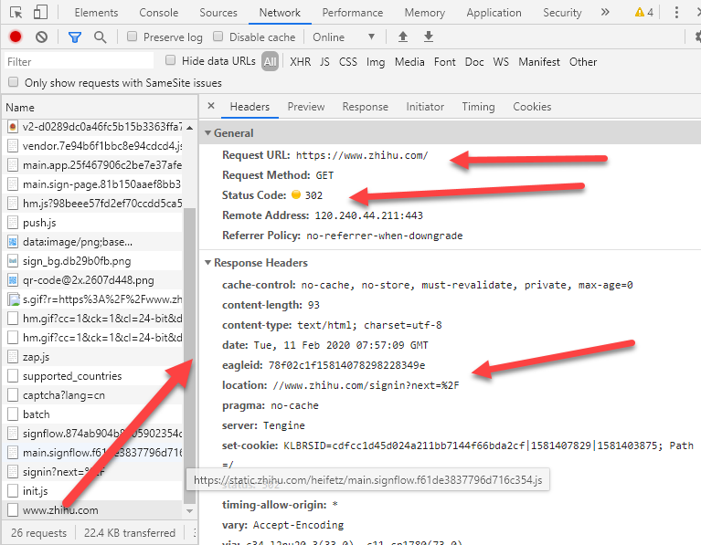Select the data:image/png;base request
Screen dimensions: 701x545
[94, 242]
